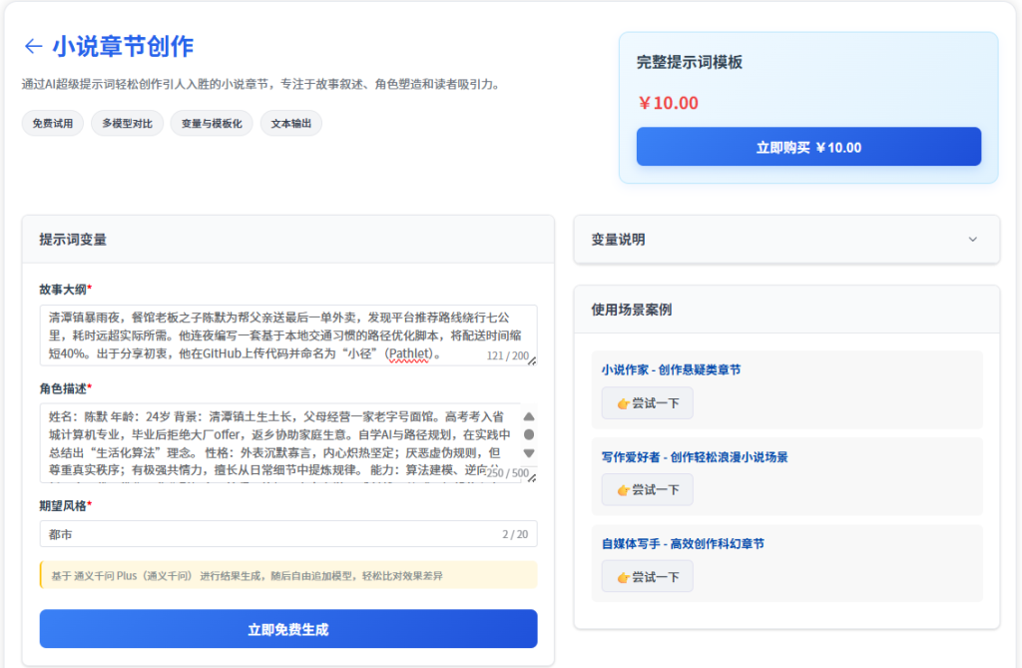Click the resize handle of 故事大纲 textarea
Image resolution: width=1022 pixels, height=668 pixels.
coord(532,360)
